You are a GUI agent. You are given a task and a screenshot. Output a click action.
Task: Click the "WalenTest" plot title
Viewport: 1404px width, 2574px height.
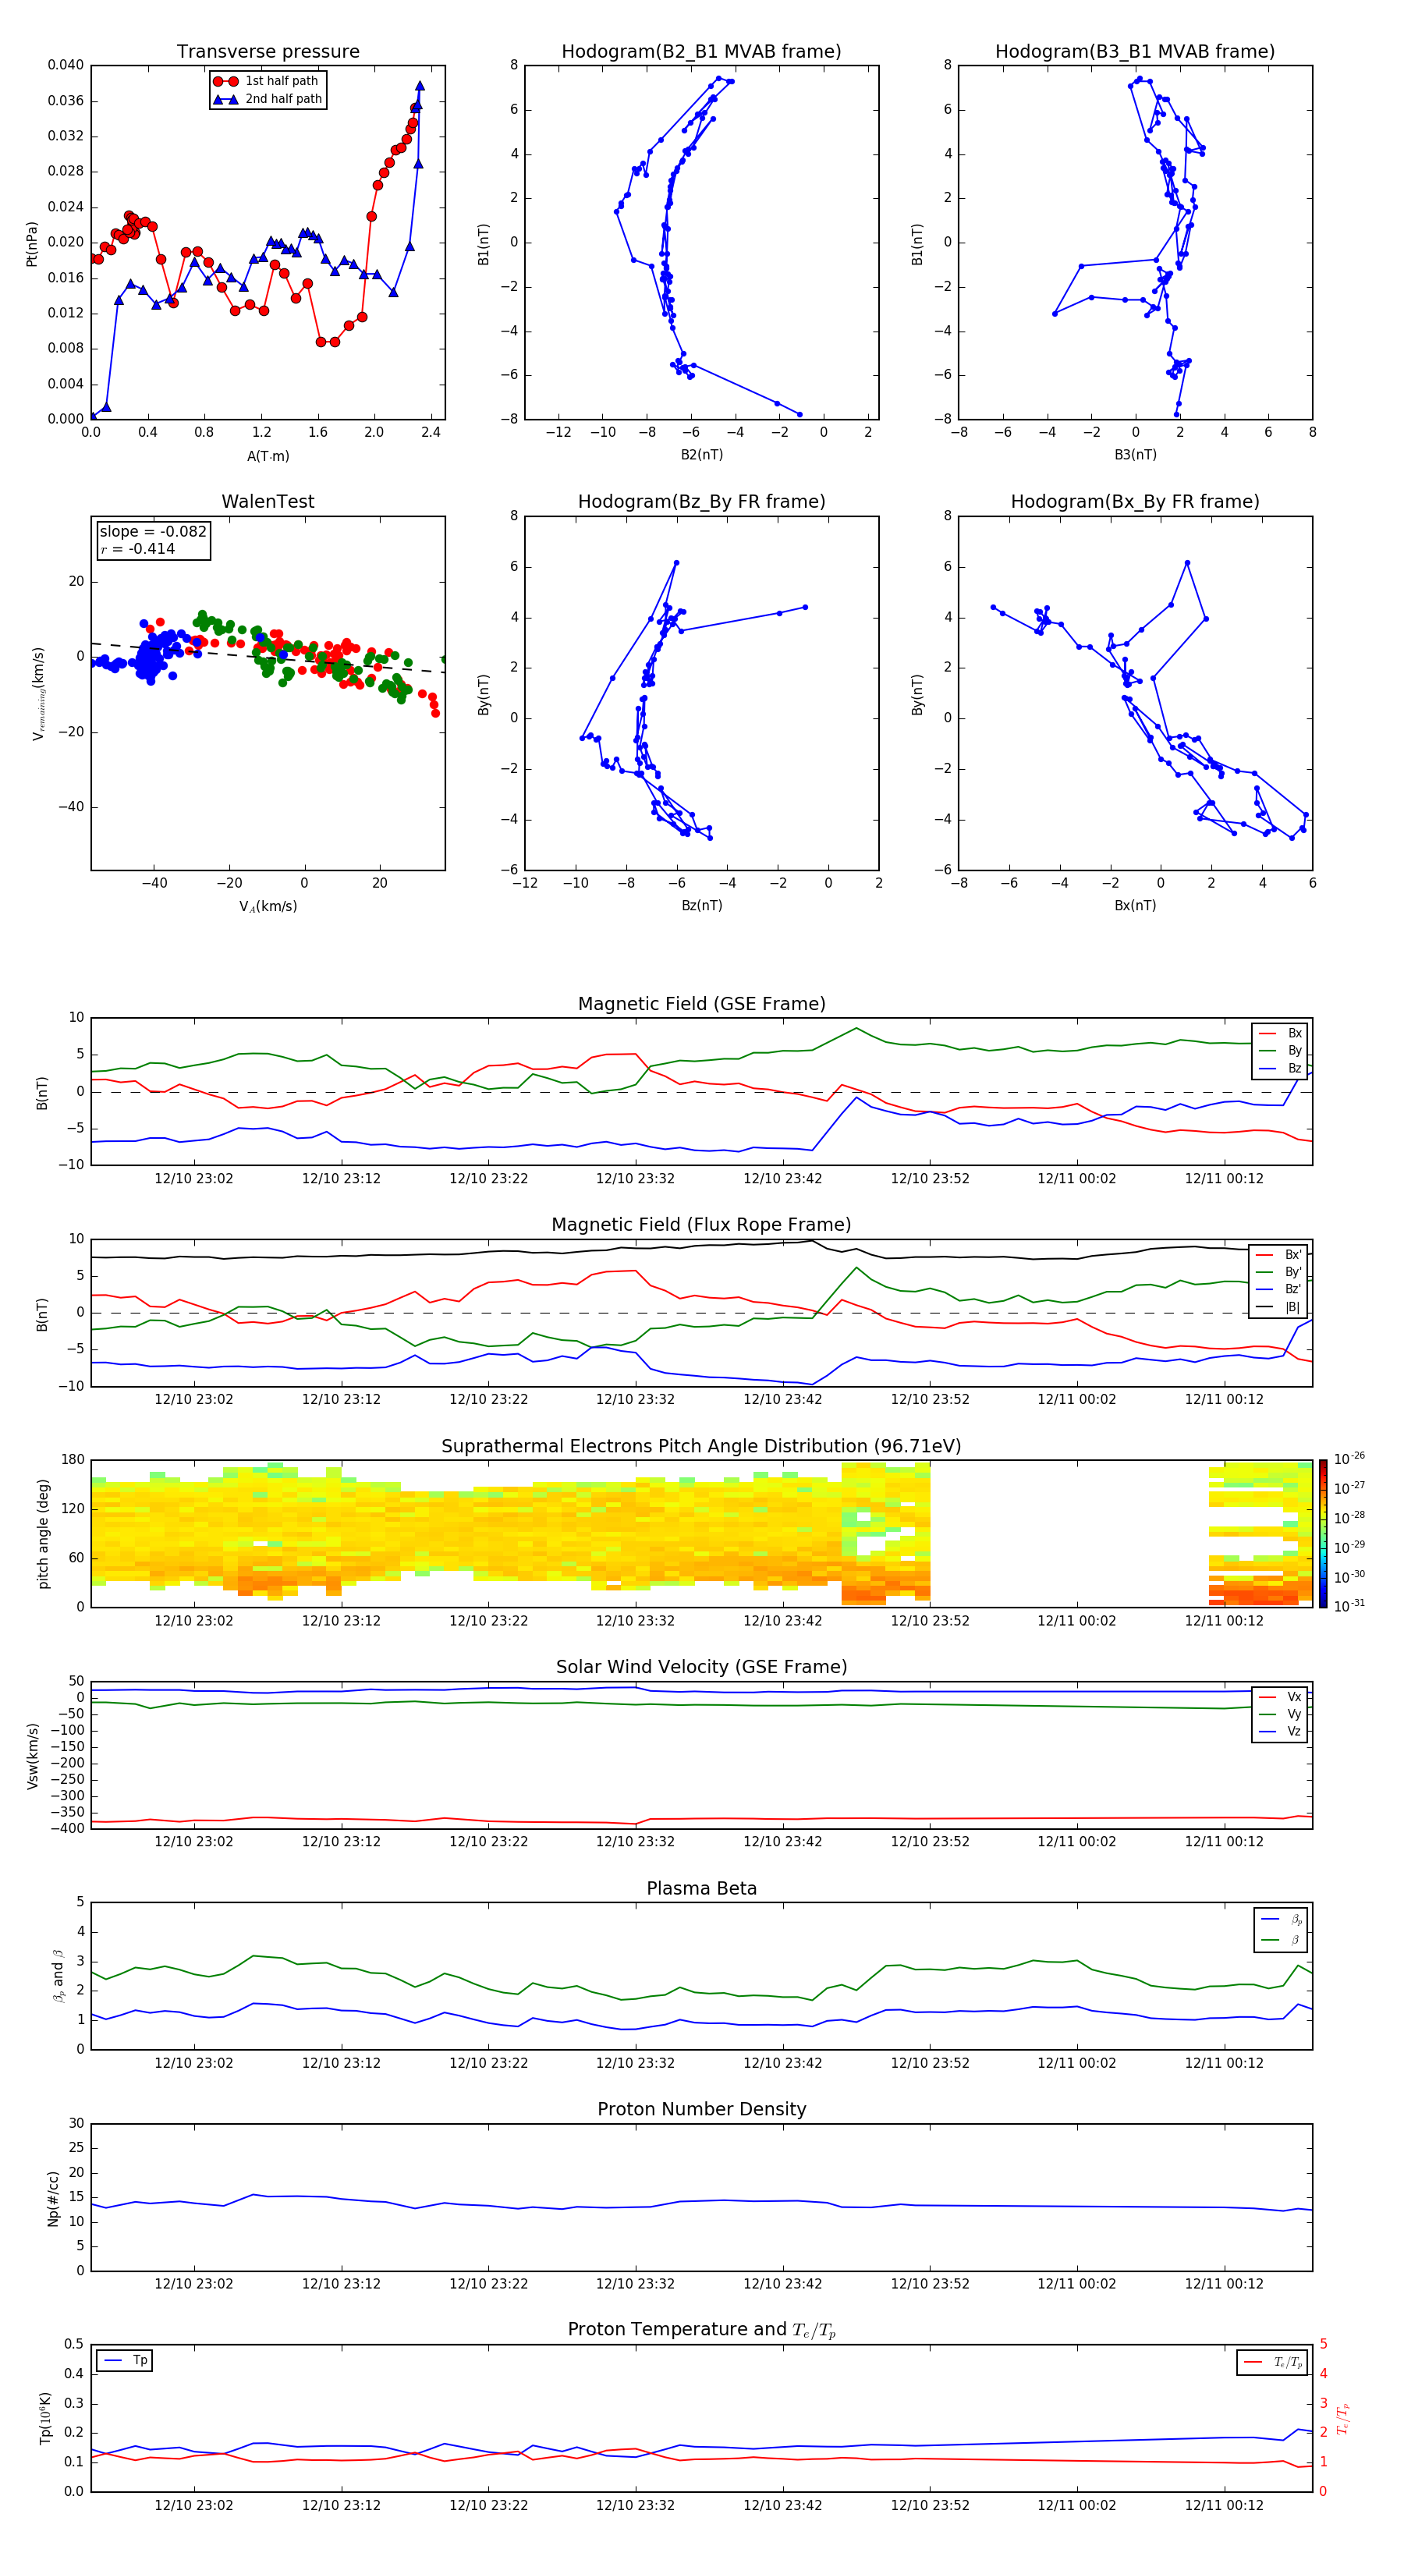[268, 502]
